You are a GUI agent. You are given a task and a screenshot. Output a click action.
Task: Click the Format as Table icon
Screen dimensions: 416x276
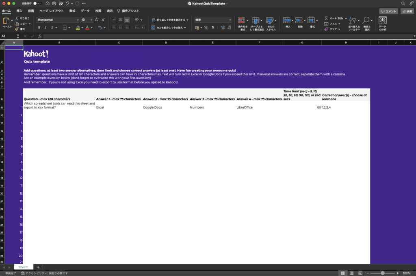[x=256, y=21]
